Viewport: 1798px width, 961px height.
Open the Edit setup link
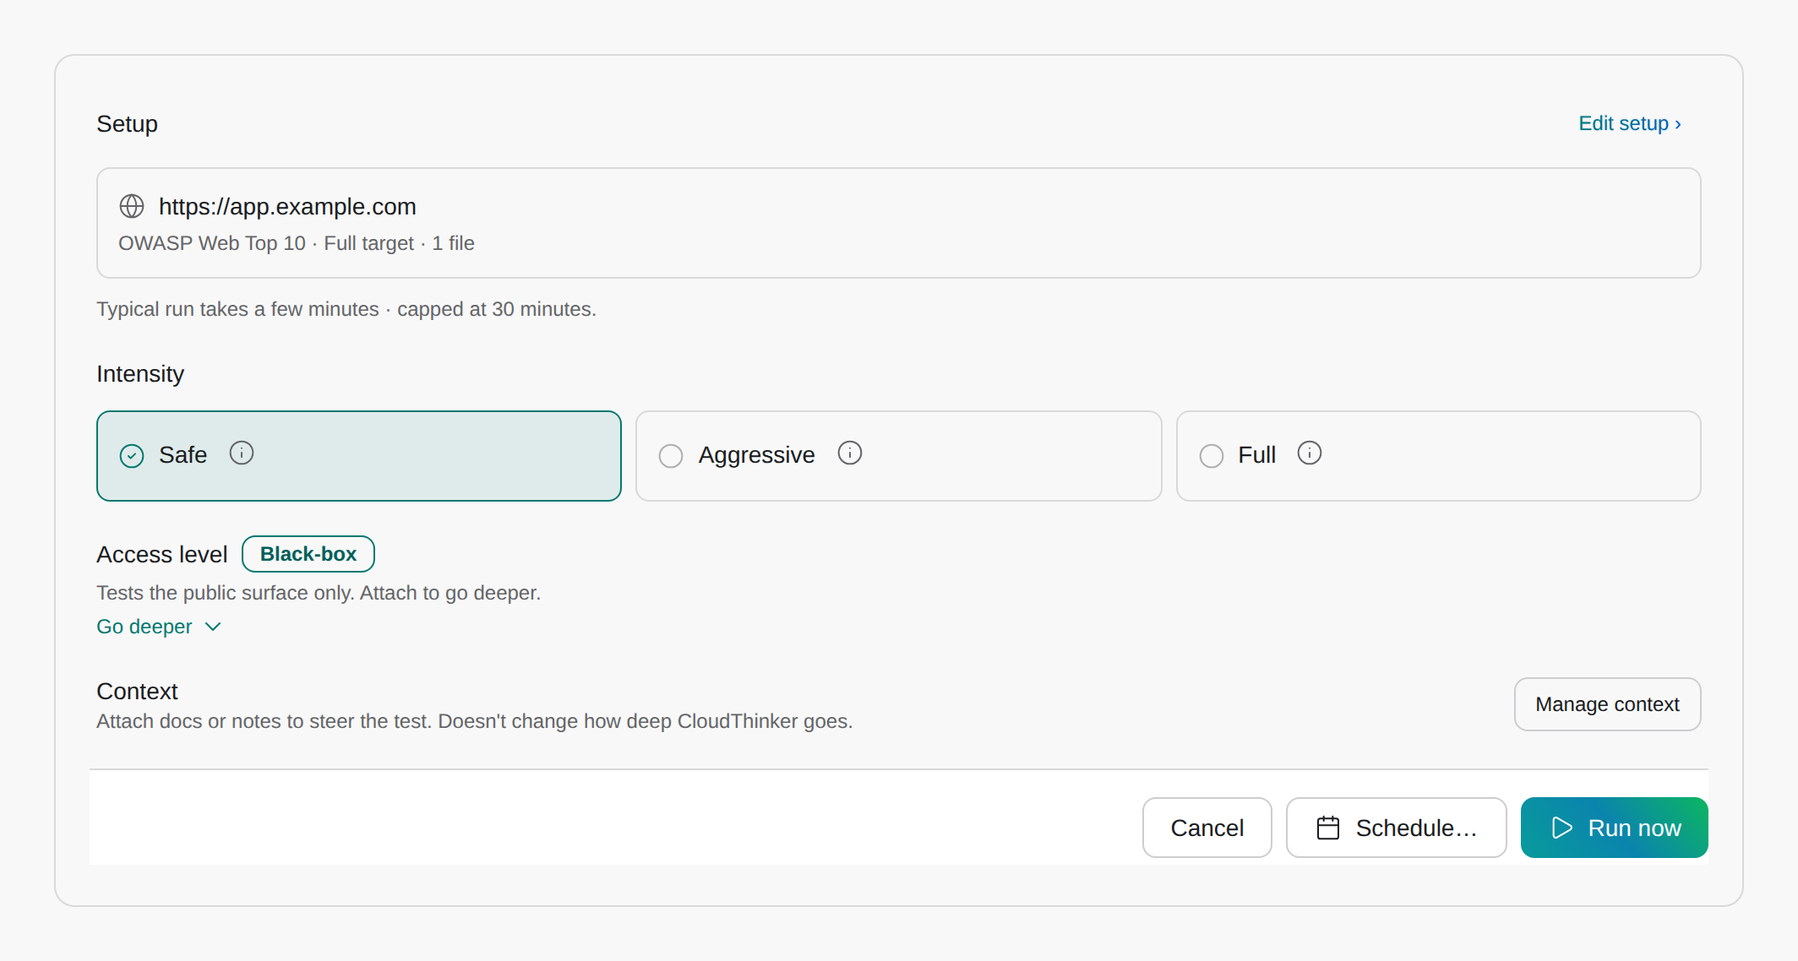tap(1630, 123)
